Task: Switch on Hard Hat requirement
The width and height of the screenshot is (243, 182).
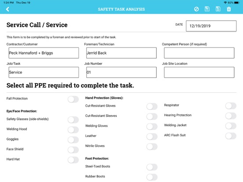Action: pyautogui.click(x=73, y=160)
